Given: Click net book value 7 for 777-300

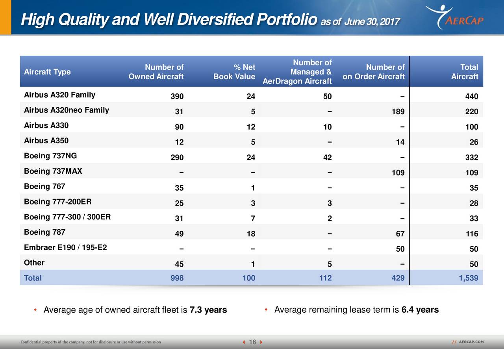Looking at the screenshot, I should click(x=253, y=219).
